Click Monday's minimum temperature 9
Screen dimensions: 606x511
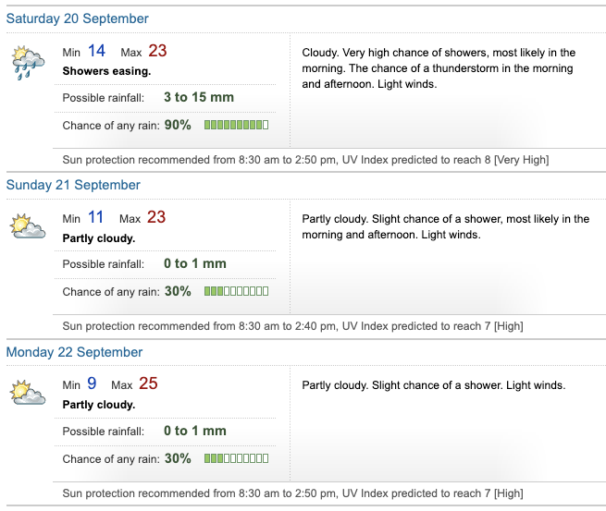tap(92, 384)
